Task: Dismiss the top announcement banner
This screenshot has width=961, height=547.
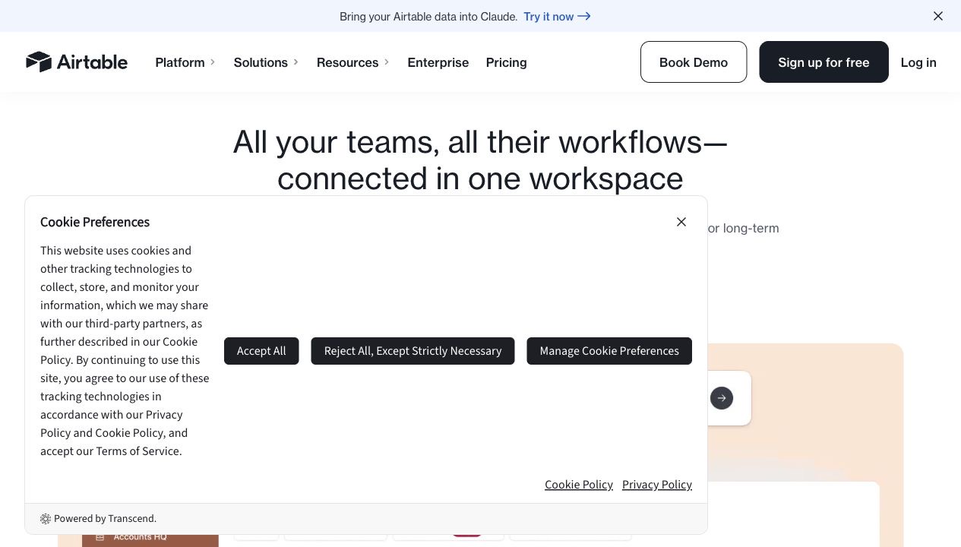Action: click(x=938, y=16)
